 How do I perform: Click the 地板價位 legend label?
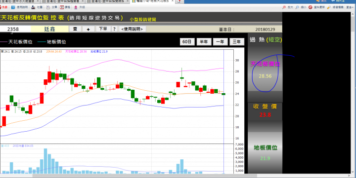pyautogui.click(x=56, y=42)
